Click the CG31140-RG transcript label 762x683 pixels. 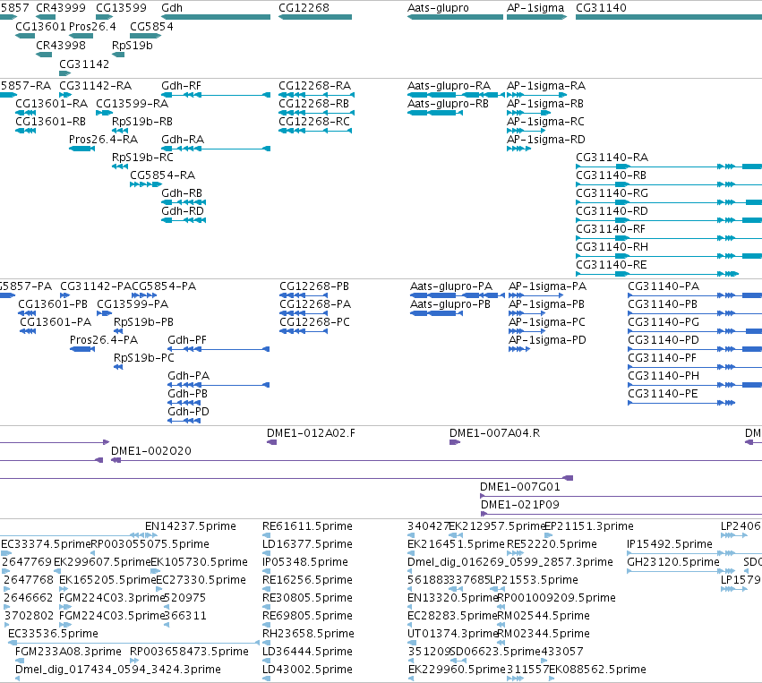pos(612,192)
